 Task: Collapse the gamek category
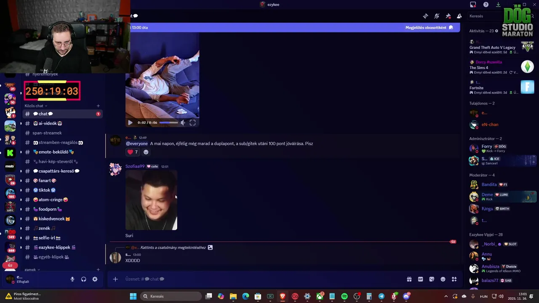(32, 270)
